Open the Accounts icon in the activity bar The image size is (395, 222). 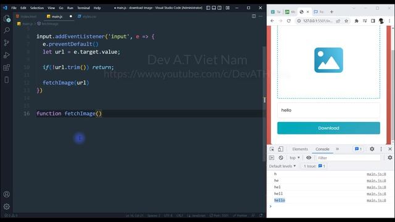[x=7, y=194]
